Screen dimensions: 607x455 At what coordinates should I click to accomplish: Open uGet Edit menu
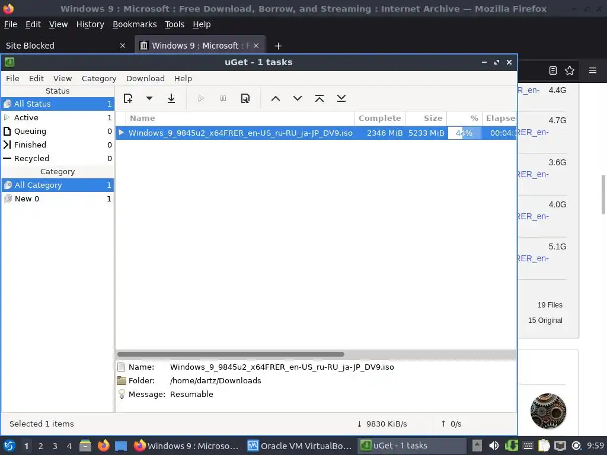[x=36, y=78]
